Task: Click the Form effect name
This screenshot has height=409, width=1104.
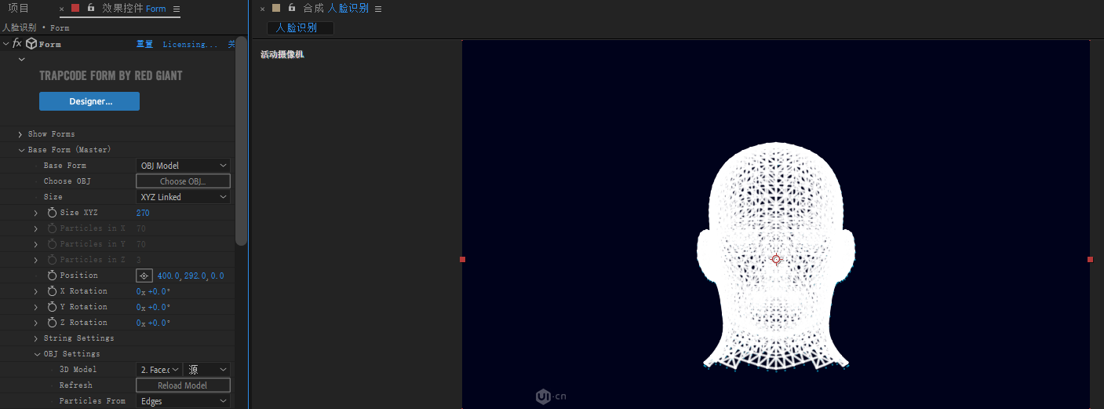Action: tap(50, 45)
